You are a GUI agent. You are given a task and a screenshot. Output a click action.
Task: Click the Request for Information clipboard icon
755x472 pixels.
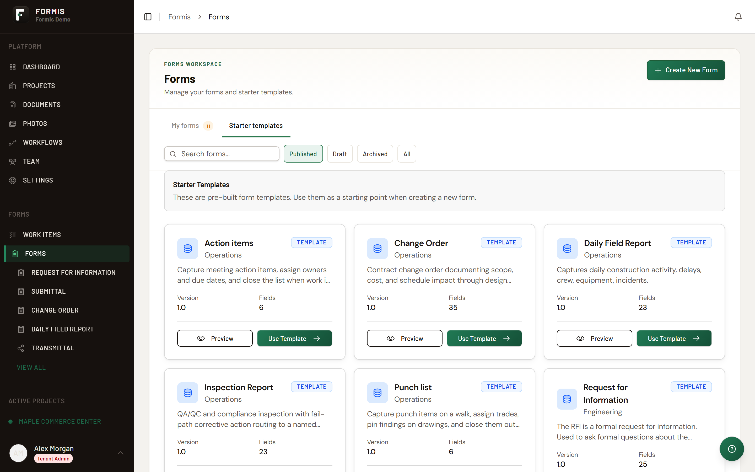[x=21, y=272]
